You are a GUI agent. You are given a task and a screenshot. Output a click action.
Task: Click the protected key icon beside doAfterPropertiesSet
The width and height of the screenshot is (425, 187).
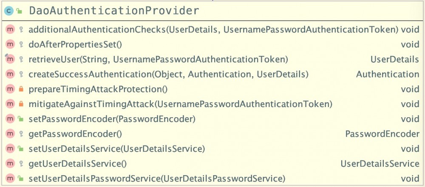point(21,44)
